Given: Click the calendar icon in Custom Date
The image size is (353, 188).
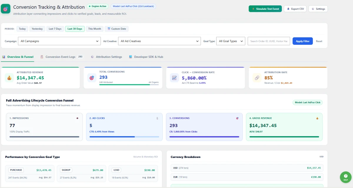Looking at the screenshot, I should coord(109,29).
